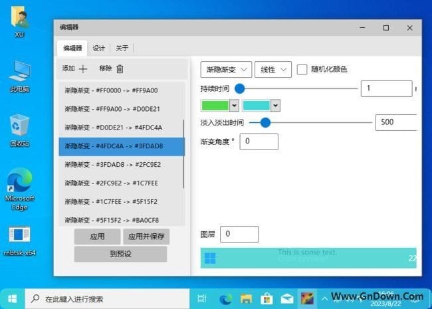
Task: Select the Microsoft Edge desktop shortcut
Action: click(19, 189)
